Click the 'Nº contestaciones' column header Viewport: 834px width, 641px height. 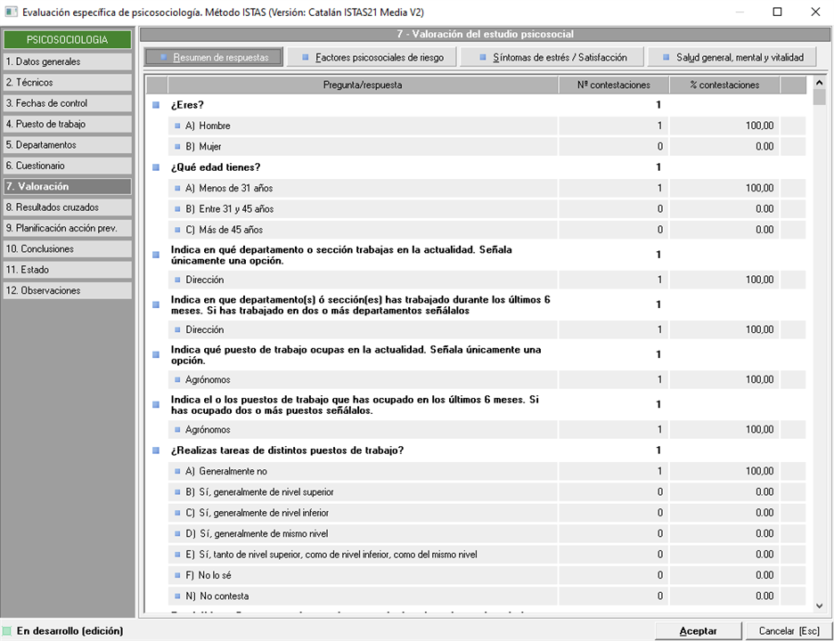pyautogui.click(x=613, y=85)
